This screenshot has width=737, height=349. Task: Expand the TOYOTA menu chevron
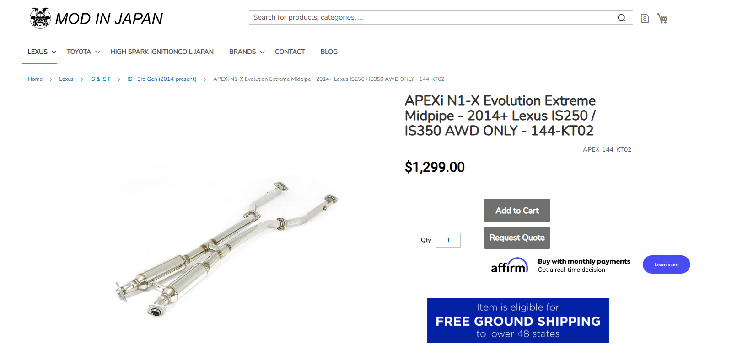97,52
